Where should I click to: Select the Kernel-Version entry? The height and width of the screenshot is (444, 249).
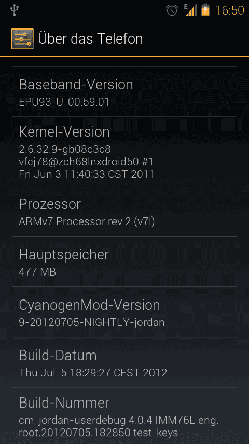(125, 151)
